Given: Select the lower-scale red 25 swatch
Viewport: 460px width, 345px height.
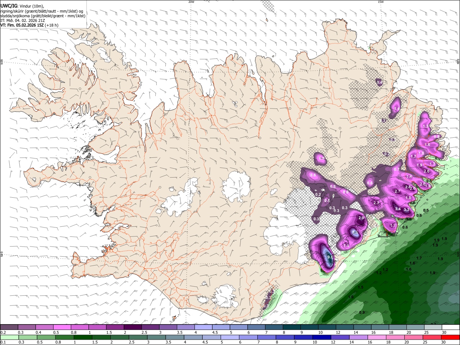Looking at the screenshot, I should [x=432, y=337].
